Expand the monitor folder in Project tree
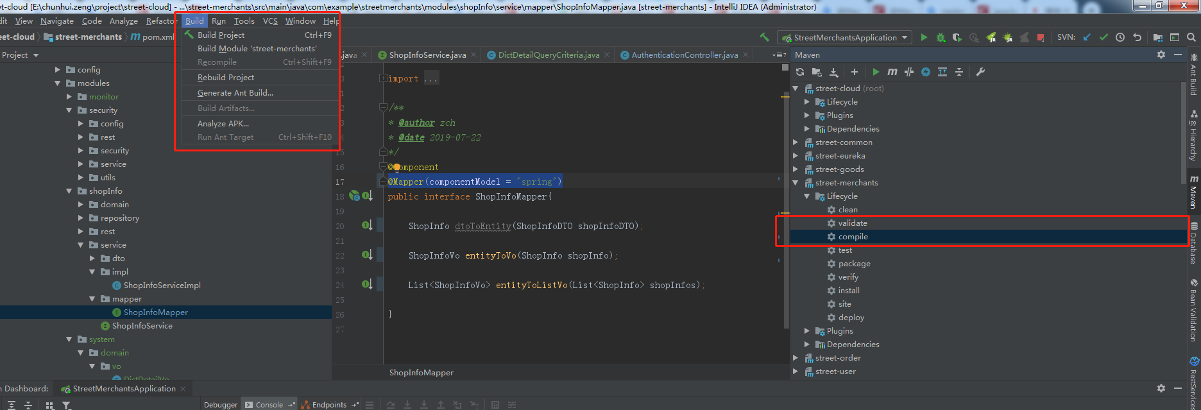The height and width of the screenshot is (410, 1201). (69, 97)
